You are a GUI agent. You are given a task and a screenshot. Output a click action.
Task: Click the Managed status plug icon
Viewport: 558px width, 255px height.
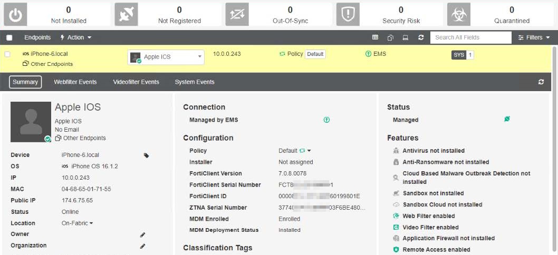tap(507, 119)
